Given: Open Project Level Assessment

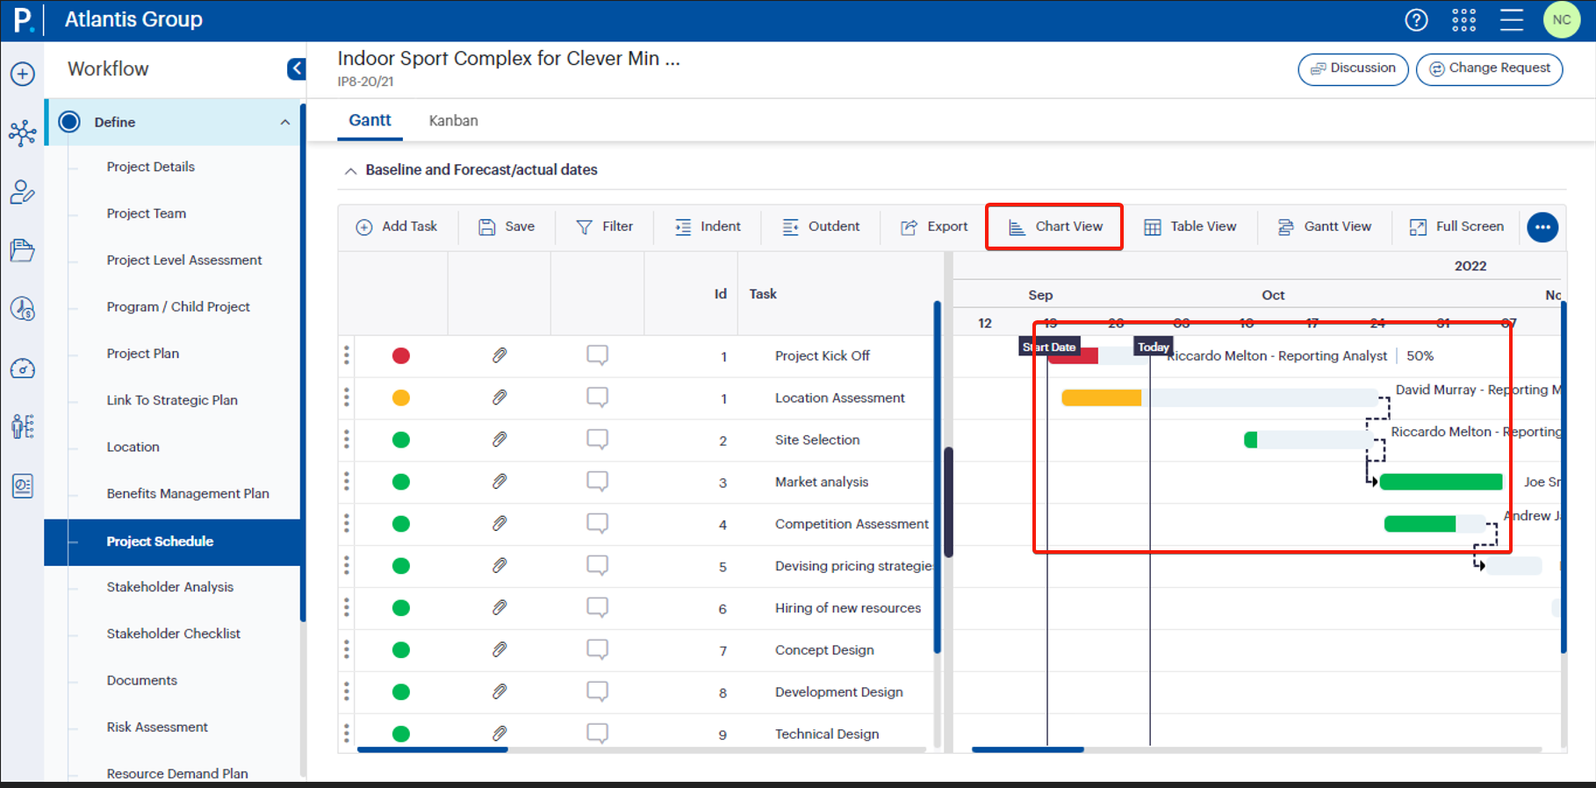Looking at the screenshot, I should coord(184,260).
